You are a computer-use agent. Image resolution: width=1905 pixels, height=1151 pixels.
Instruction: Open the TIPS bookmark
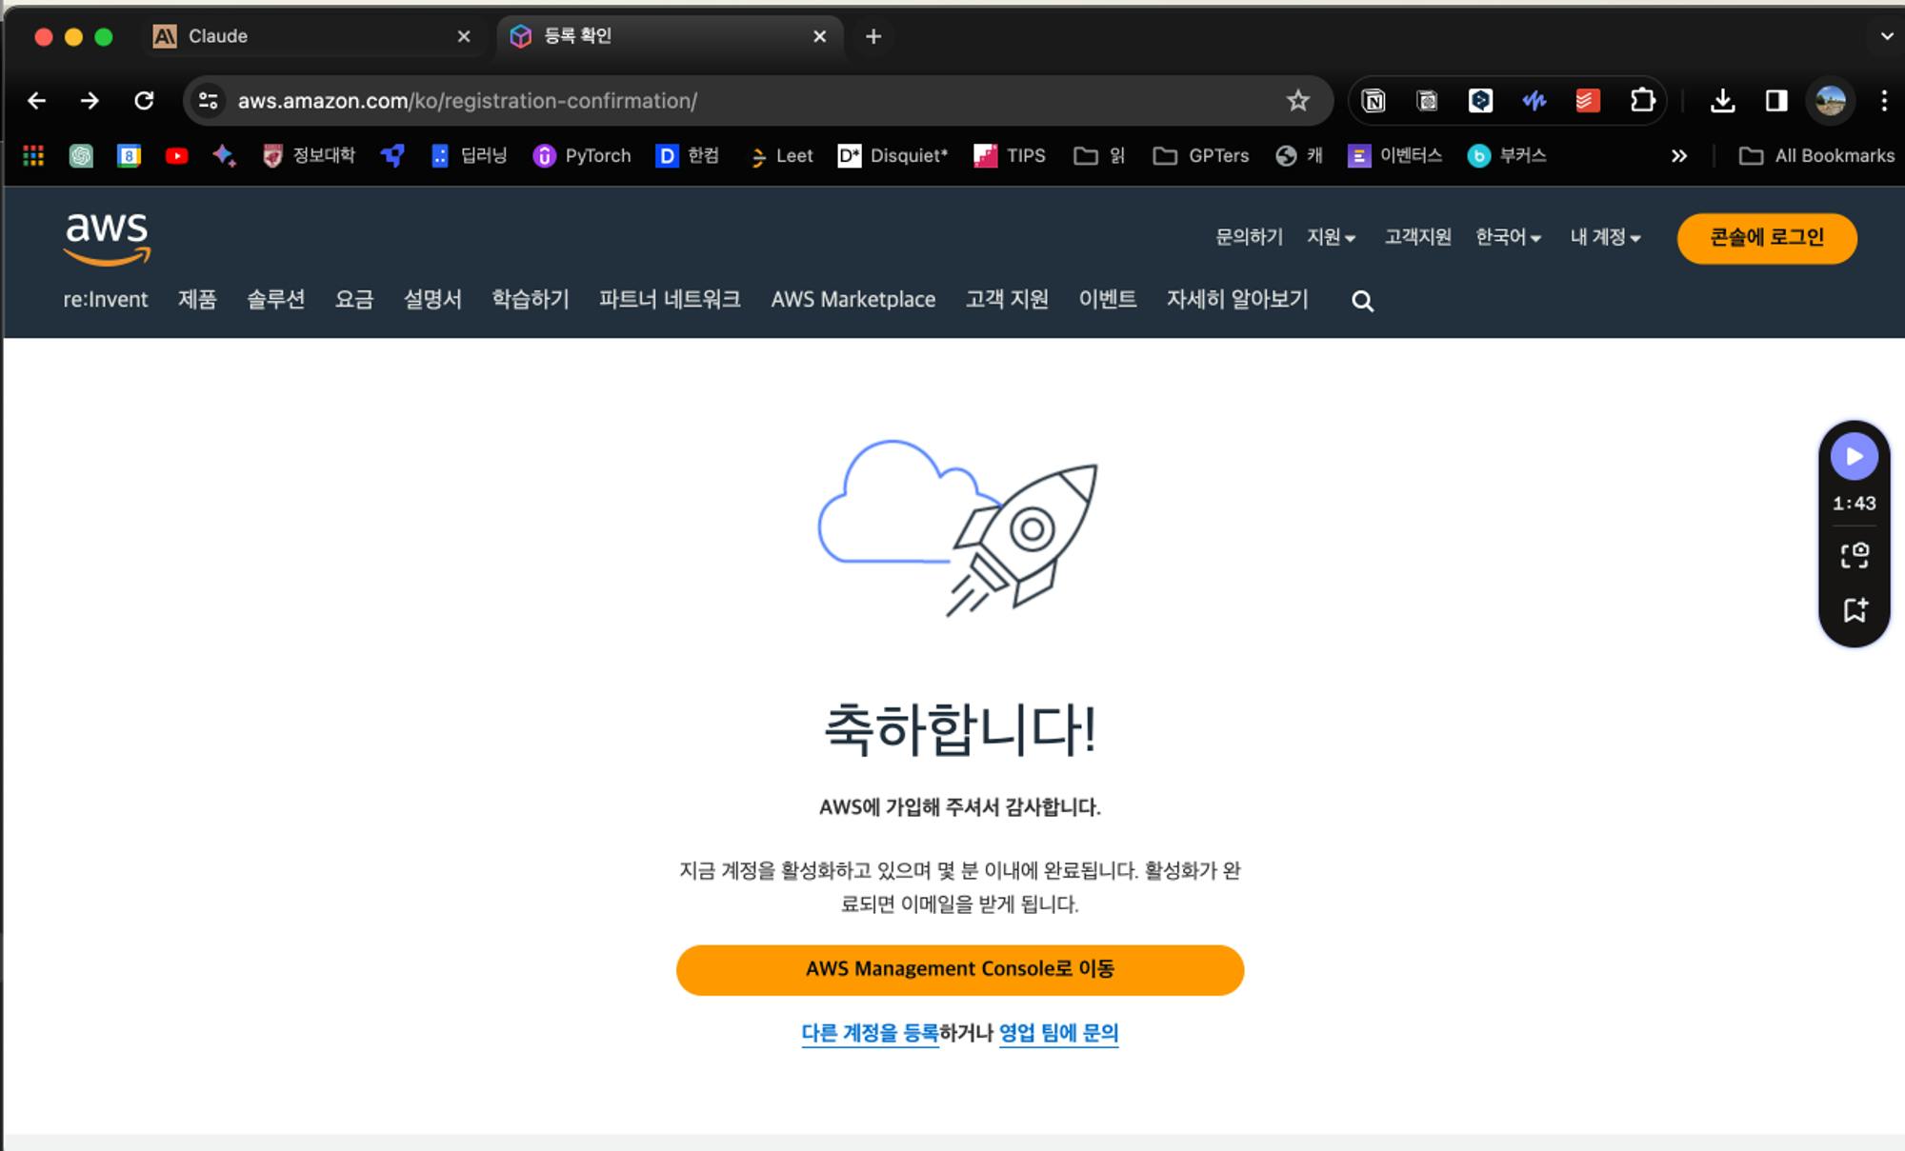click(x=1010, y=155)
